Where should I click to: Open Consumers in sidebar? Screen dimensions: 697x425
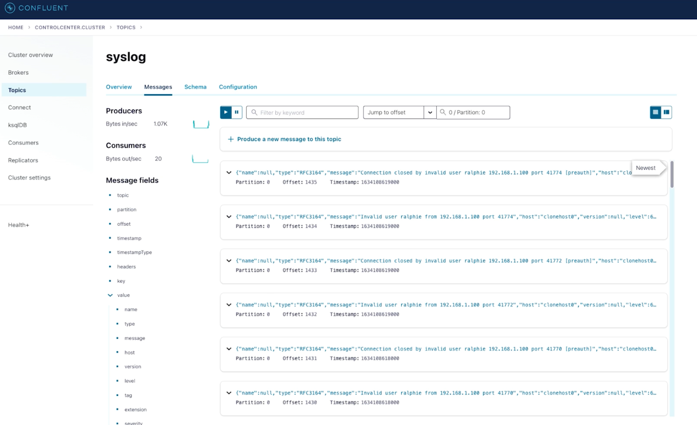23,143
